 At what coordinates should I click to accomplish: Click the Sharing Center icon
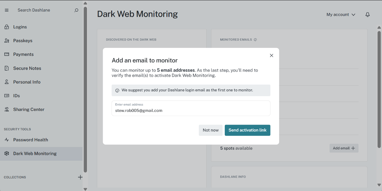(6, 109)
